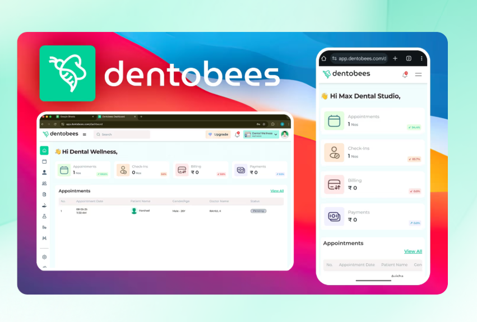Click the Upgrade button in desktop header
Image resolution: width=477 pixels, height=322 pixels.
click(218, 134)
